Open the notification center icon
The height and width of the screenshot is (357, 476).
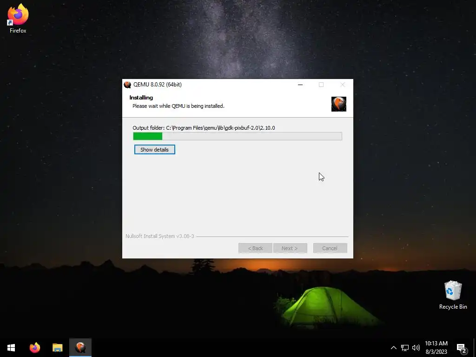click(x=462, y=348)
